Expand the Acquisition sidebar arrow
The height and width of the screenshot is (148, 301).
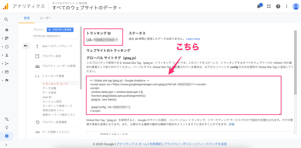coord(3,63)
